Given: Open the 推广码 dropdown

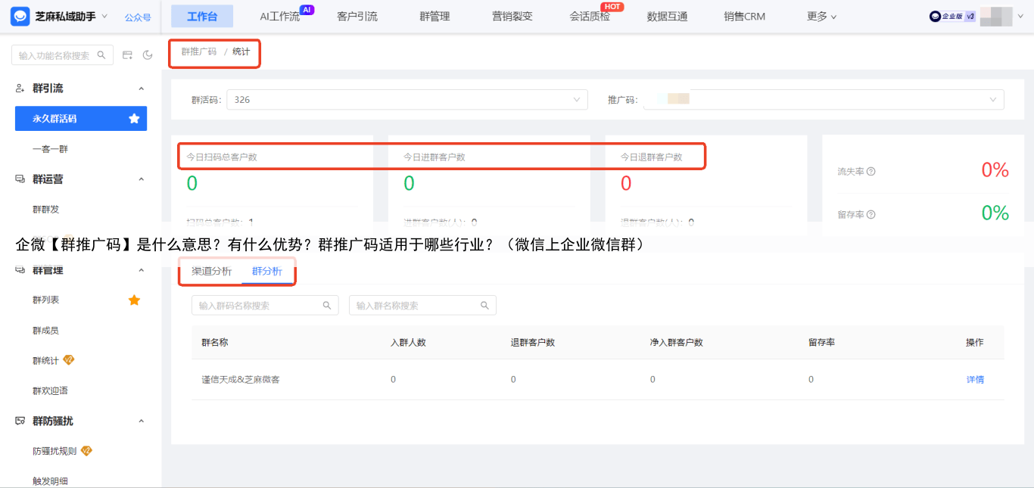Looking at the screenshot, I should 823,100.
